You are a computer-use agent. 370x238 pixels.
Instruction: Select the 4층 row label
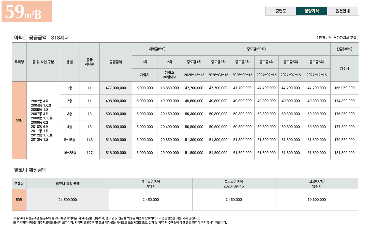[70, 127]
